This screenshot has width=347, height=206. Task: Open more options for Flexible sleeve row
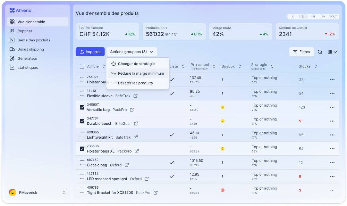point(332,93)
